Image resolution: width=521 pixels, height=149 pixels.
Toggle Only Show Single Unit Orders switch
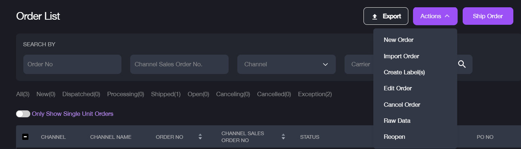coord(23,114)
